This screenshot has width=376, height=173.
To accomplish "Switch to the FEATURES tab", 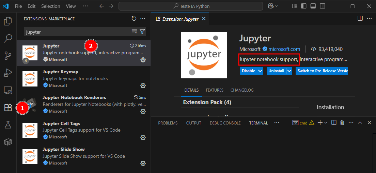I will click(x=215, y=90).
